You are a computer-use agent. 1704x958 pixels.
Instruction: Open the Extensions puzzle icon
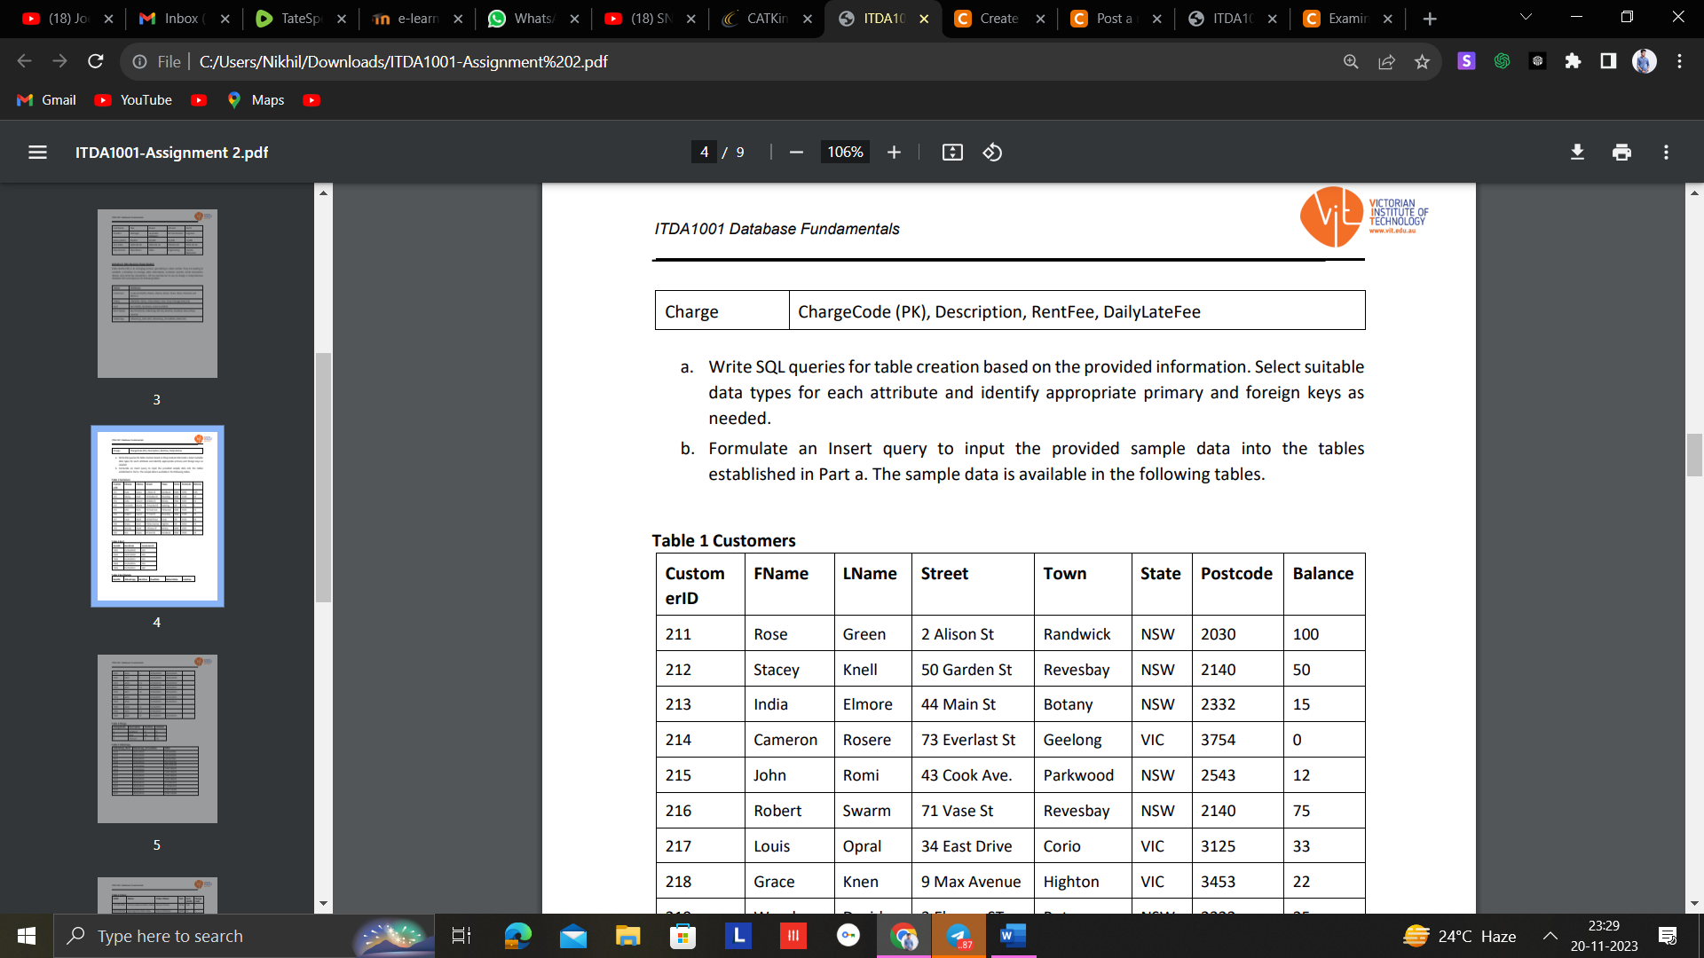tap(1574, 61)
